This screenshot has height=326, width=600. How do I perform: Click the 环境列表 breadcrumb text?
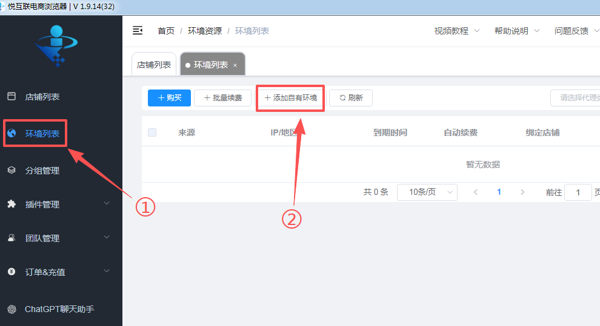click(252, 31)
